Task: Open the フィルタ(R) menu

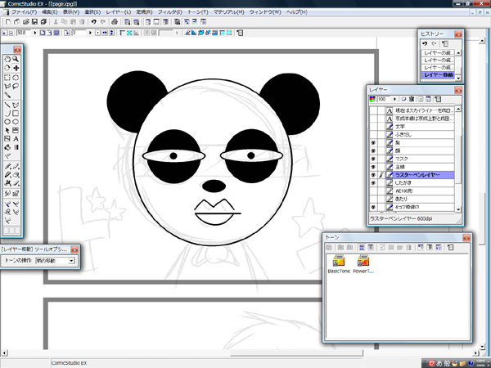Action: click(x=170, y=12)
